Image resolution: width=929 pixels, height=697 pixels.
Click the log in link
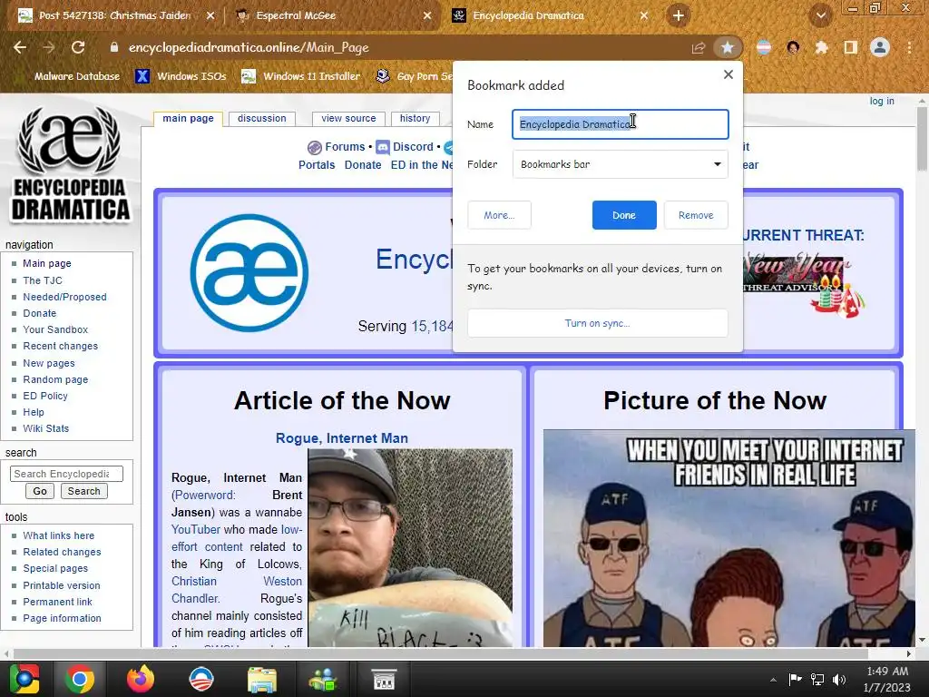point(882,102)
